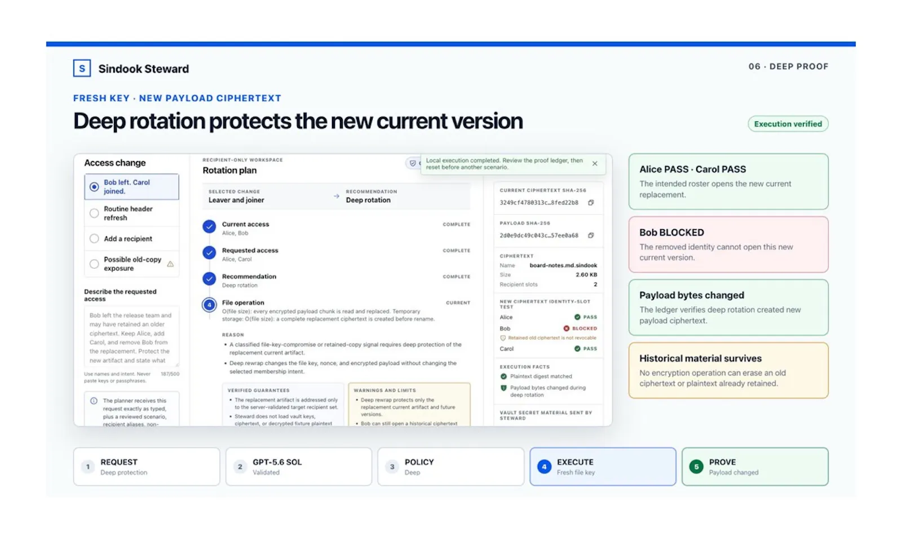Screen dimensions: 902x539
Task: Click the 'Leaver and joiner' selected change
Action: coord(236,200)
